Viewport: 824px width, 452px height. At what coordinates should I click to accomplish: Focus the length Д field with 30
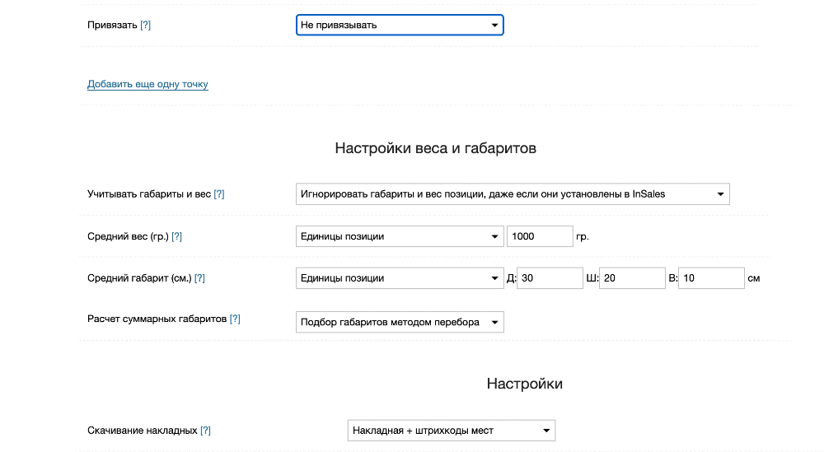pos(550,278)
